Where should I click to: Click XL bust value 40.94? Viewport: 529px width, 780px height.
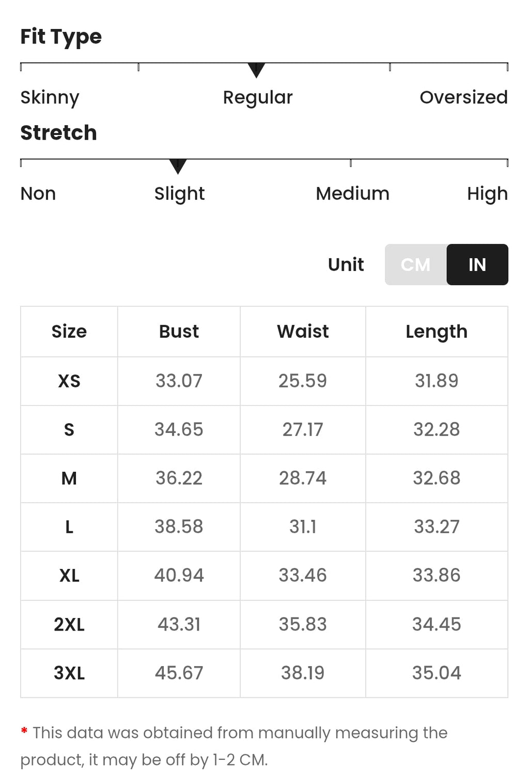pos(179,575)
